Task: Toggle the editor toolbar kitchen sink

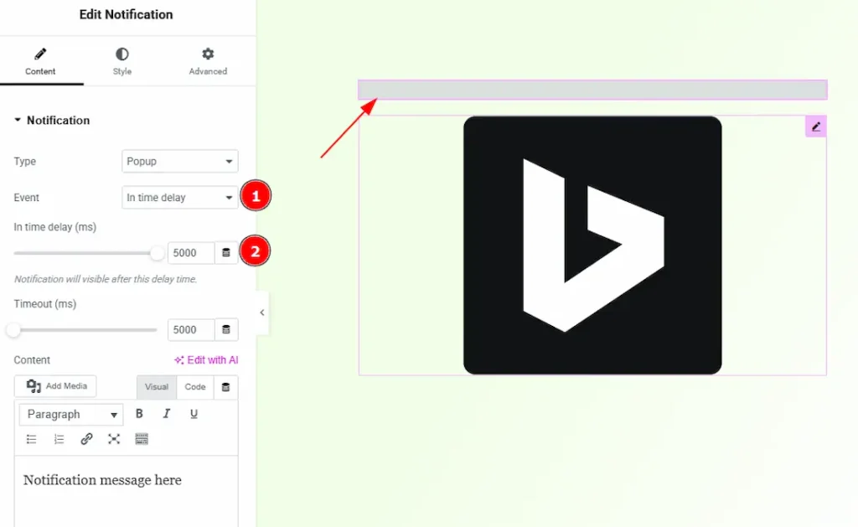Action: pos(142,439)
